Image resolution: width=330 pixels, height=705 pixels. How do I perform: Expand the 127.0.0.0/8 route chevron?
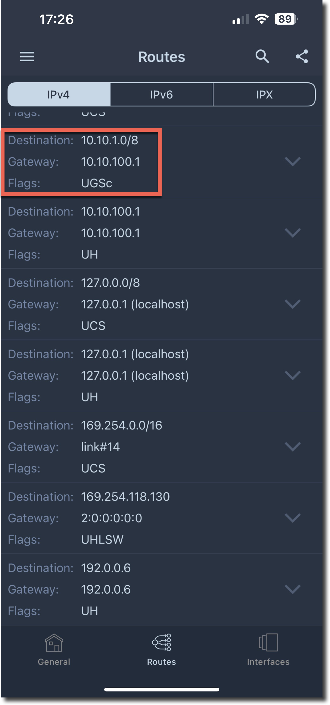click(293, 304)
